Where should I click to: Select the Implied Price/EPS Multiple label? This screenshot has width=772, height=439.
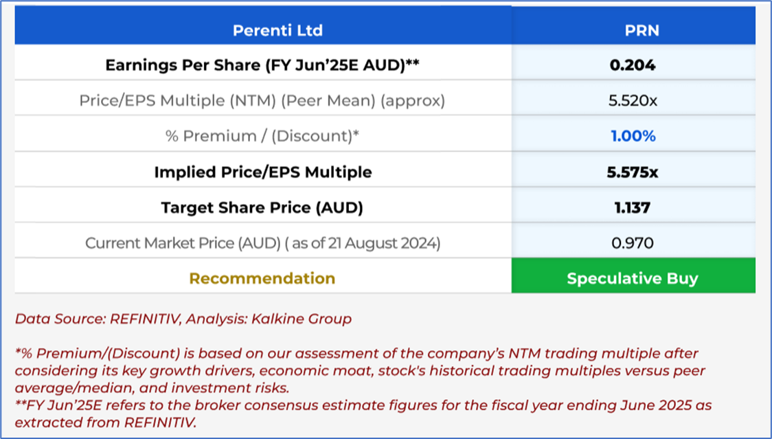(262, 172)
